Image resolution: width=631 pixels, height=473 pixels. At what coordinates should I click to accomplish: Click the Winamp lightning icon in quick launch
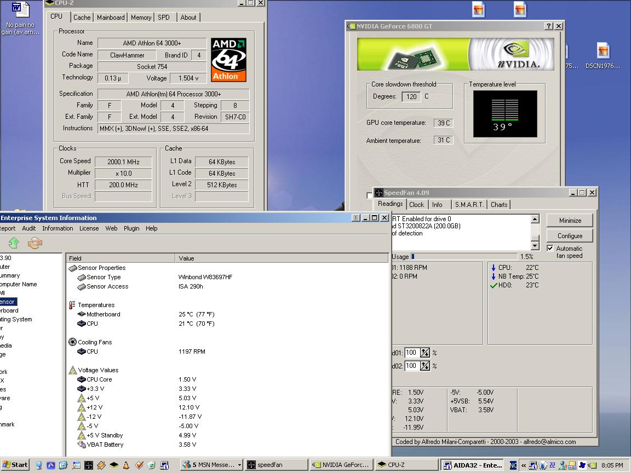pos(101,465)
